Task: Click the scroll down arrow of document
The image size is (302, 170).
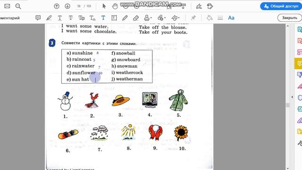Action: tap(288, 168)
